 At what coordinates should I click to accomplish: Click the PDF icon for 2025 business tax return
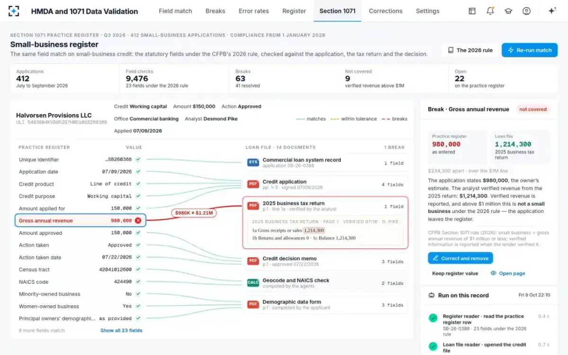point(253,206)
